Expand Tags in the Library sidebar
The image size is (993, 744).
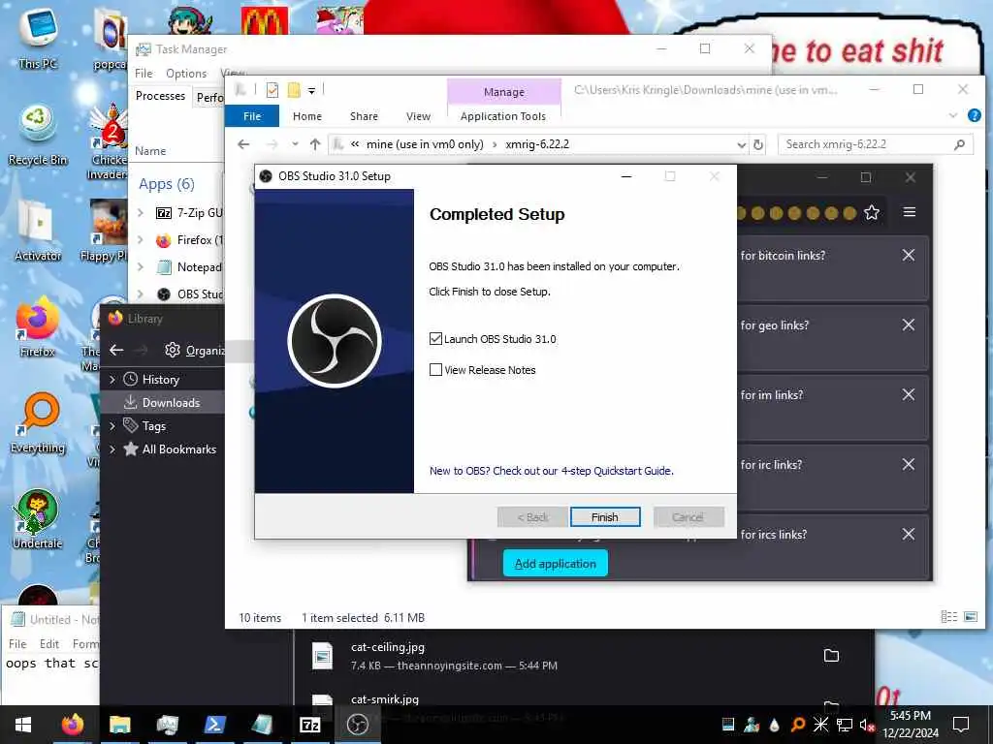pos(112,426)
